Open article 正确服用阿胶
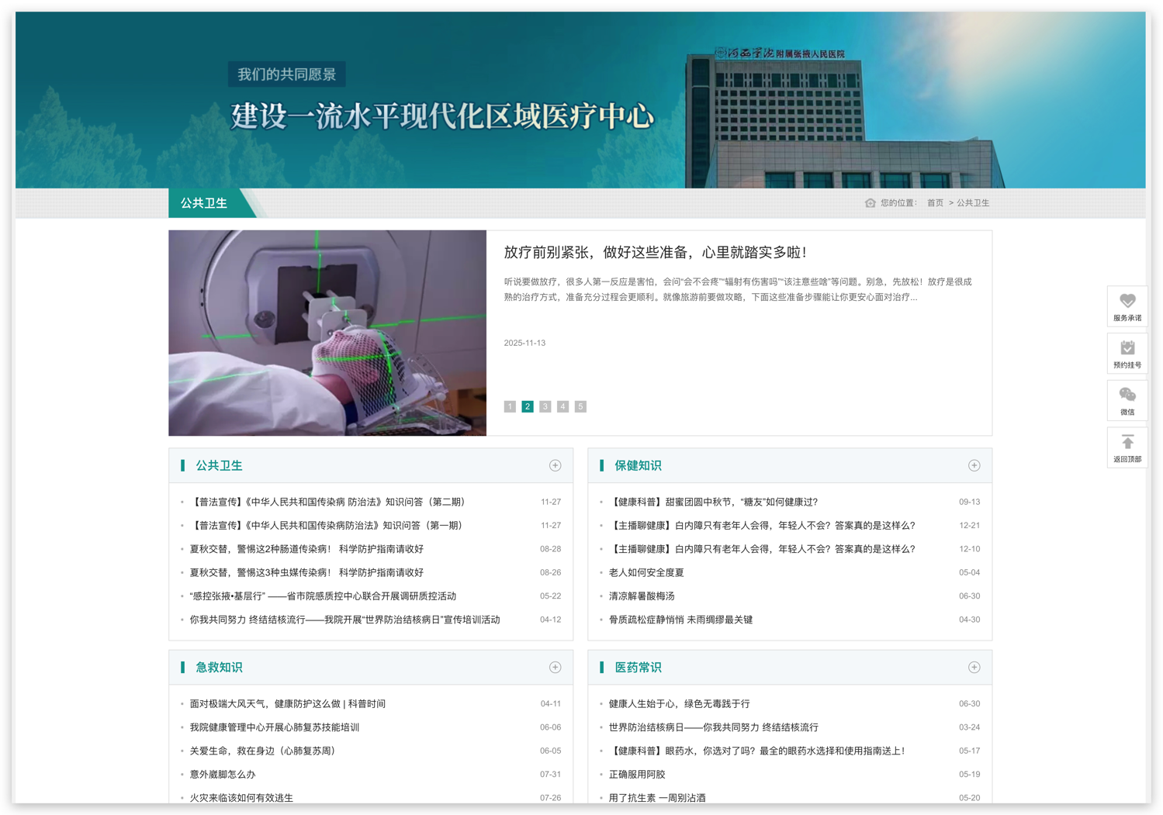Viewport: 1163px width, 815px height. [x=637, y=774]
